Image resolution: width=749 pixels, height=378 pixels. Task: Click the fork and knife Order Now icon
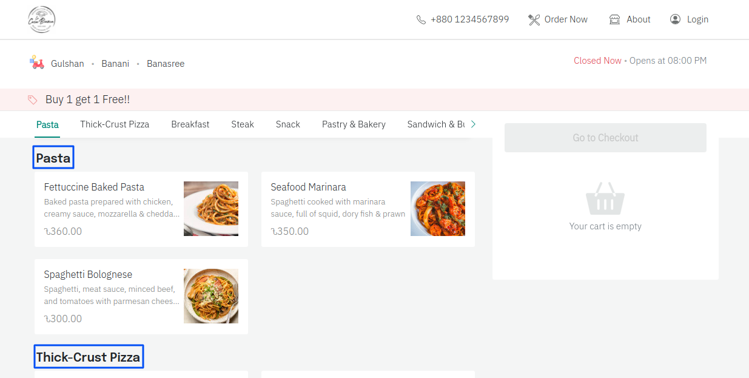pyautogui.click(x=534, y=19)
